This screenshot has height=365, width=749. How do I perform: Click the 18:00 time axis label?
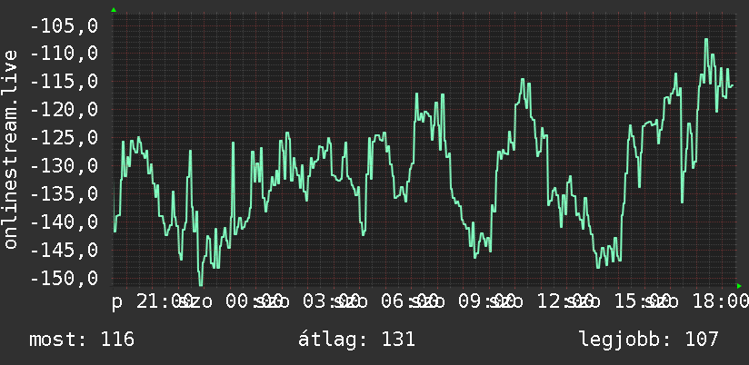(720, 302)
